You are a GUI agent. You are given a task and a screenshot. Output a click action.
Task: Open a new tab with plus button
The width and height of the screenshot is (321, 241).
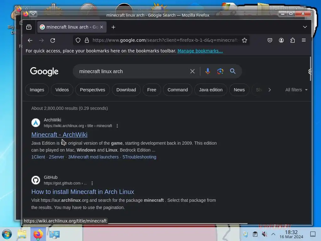coord(113,27)
